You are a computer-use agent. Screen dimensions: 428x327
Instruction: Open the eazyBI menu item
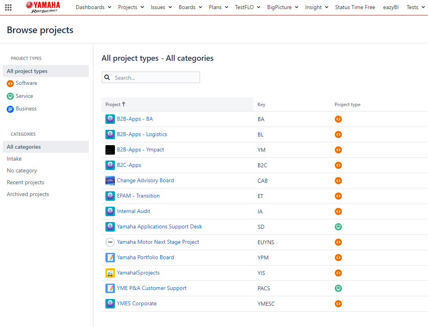point(390,7)
